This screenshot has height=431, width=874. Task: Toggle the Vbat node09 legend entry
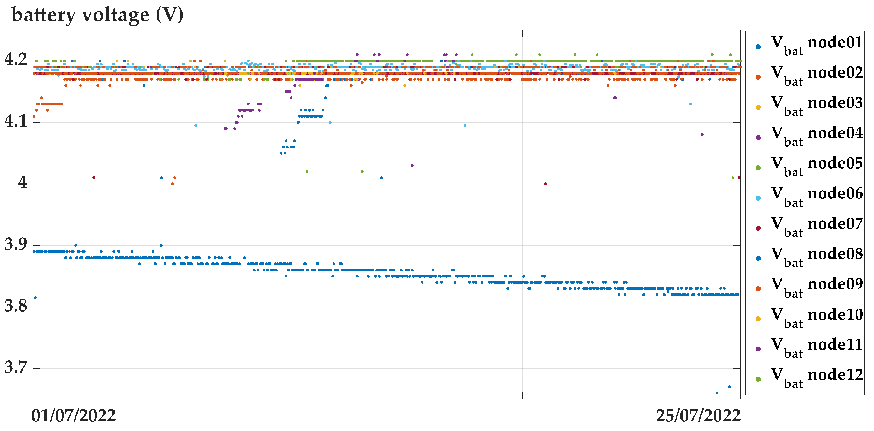pyautogui.click(x=816, y=288)
